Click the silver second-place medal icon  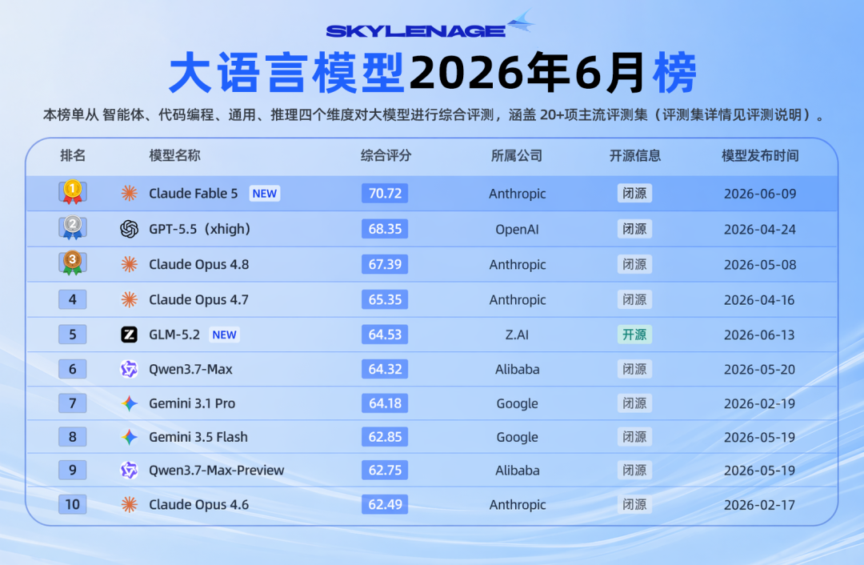[73, 227]
